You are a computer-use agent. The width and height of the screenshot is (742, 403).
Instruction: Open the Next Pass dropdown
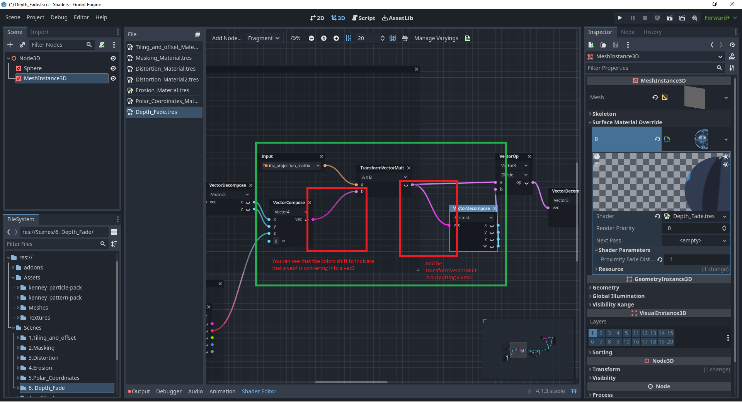695,240
